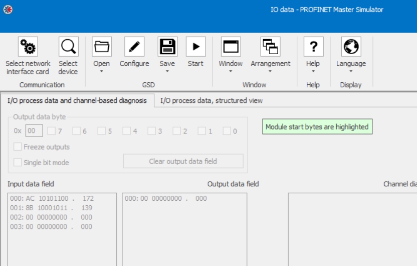Open the Help dropdown arrow
The width and height of the screenshot is (417, 266).
tap(313, 71)
